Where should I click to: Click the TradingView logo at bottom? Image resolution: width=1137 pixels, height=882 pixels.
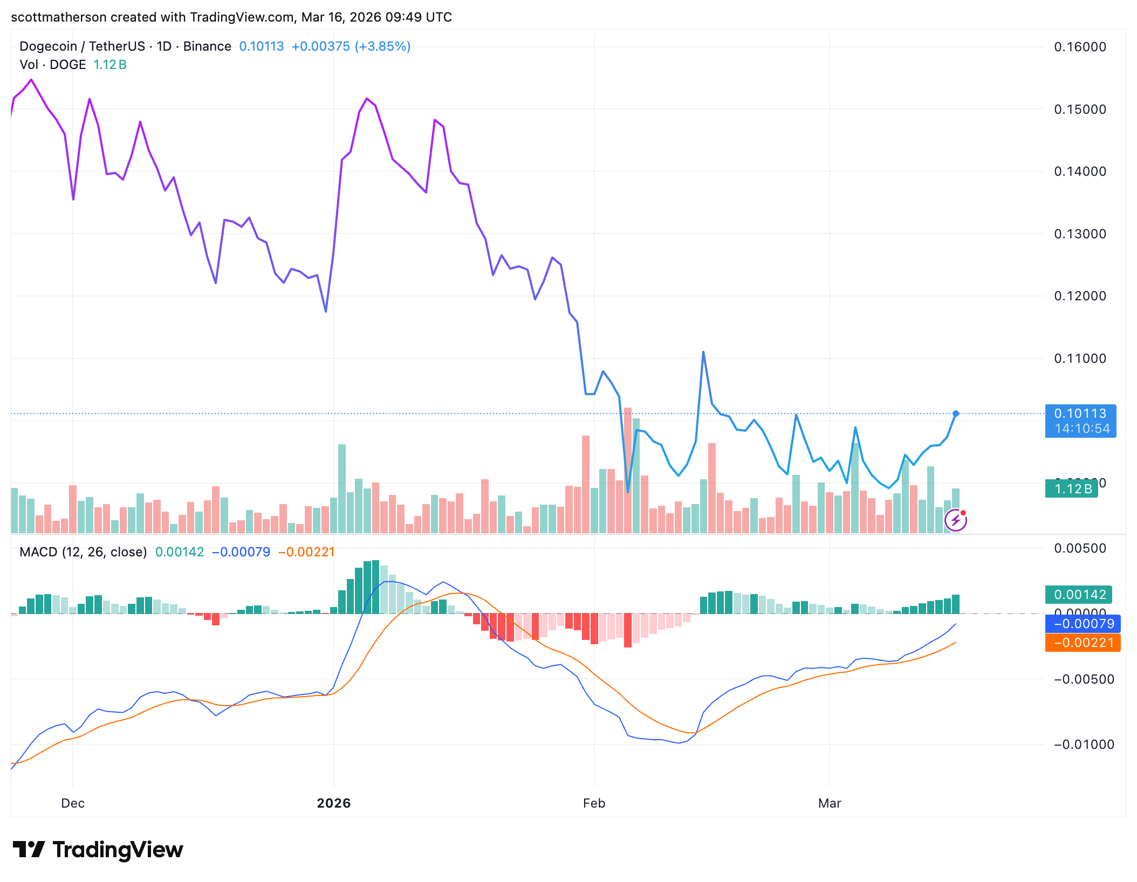[x=98, y=850]
